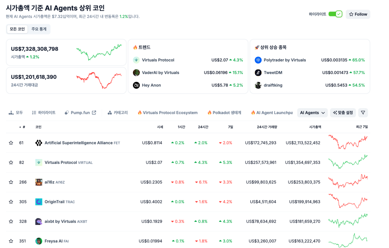Screen dimensions: 389x248
Task: Open Virtuals Protocol in the trending card
Action: point(158,60)
